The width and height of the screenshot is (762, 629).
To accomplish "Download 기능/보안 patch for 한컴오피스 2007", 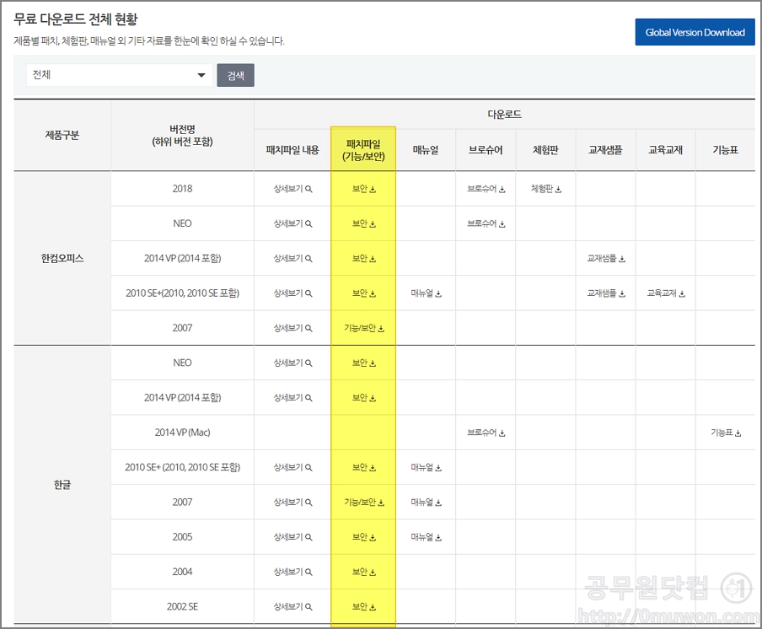I will pos(364,328).
